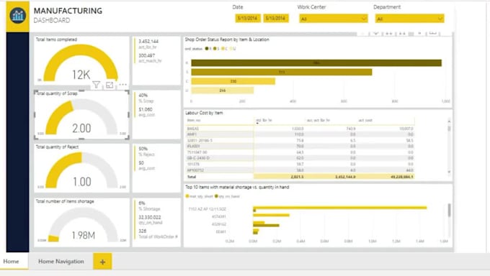Open the Work Center dropdown
The height and width of the screenshot is (276, 490).
pyautogui.click(x=333, y=19)
